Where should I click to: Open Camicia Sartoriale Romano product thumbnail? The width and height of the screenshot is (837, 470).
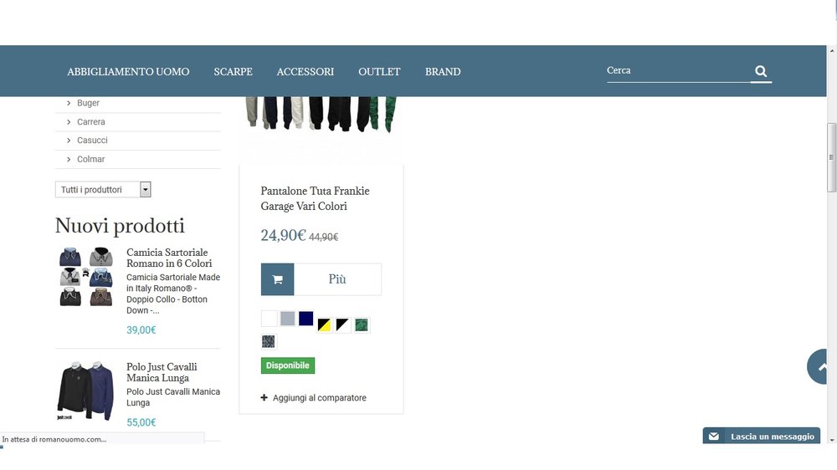pos(85,276)
